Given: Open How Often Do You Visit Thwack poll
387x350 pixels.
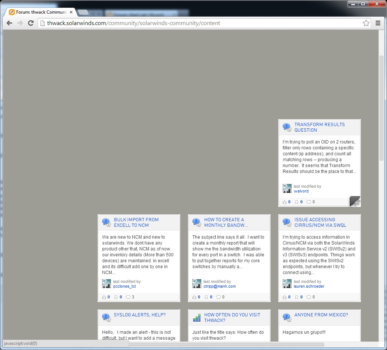Looking at the screenshot, I should pyautogui.click(x=232, y=318).
